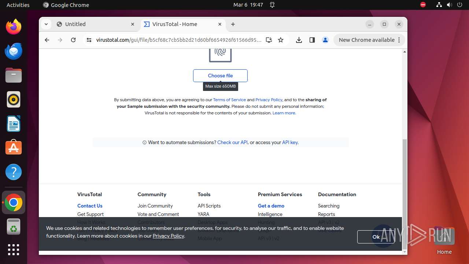Click the do-not-disturb red icon
This screenshot has width=469, height=264.
[423, 5]
